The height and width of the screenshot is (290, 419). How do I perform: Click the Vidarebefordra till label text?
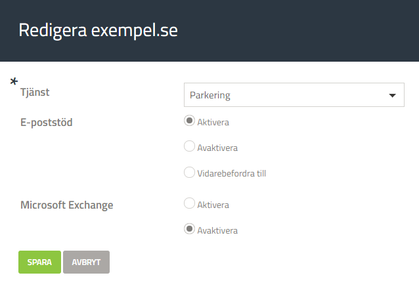pyautogui.click(x=231, y=174)
